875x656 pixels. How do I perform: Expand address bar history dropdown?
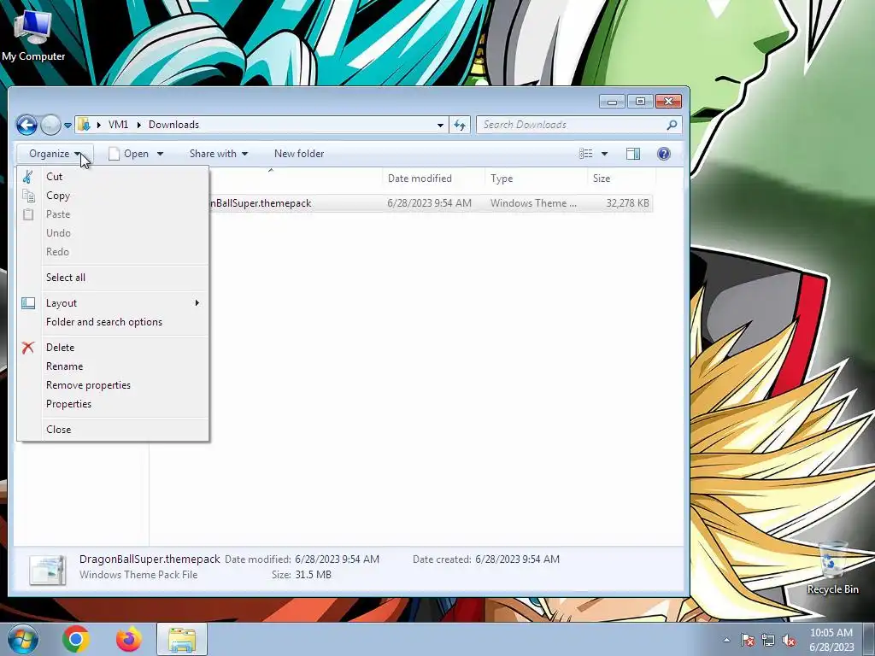click(440, 125)
